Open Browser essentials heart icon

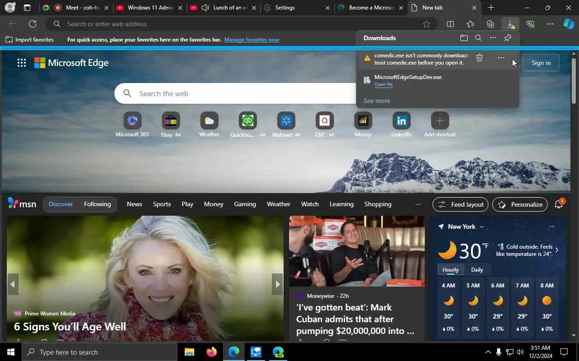pyautogui.click(x=530, y=24)
